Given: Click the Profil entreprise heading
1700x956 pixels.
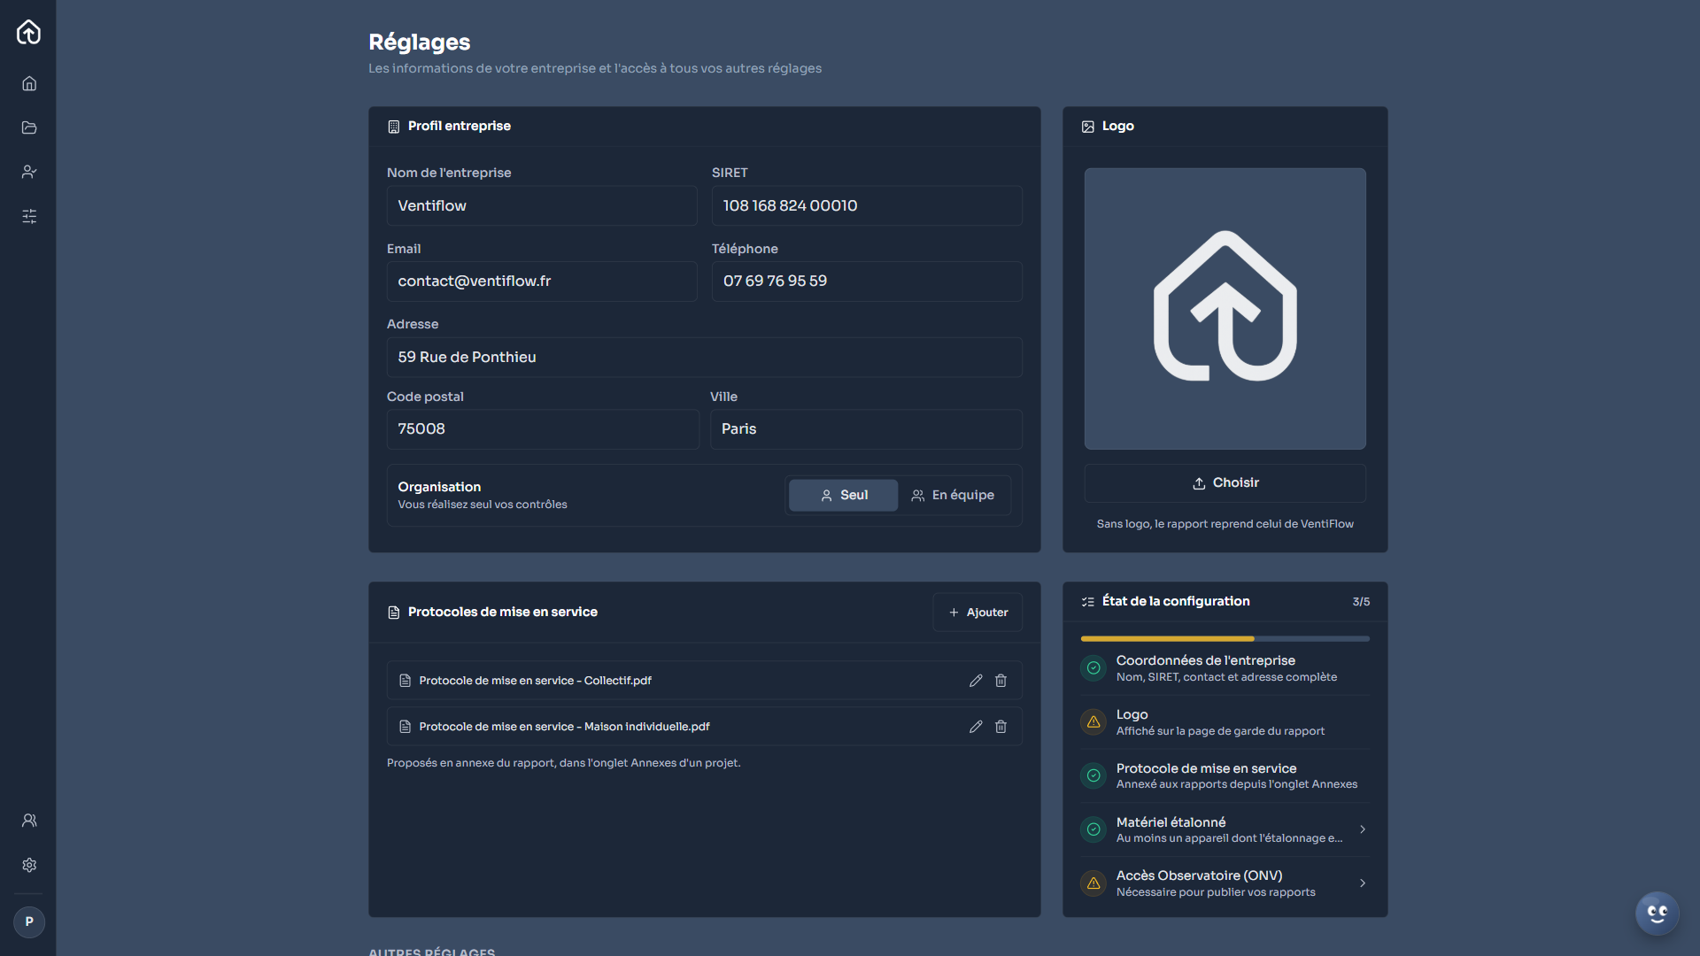Looking at the screenshot, I should click(x=459, y=127).
